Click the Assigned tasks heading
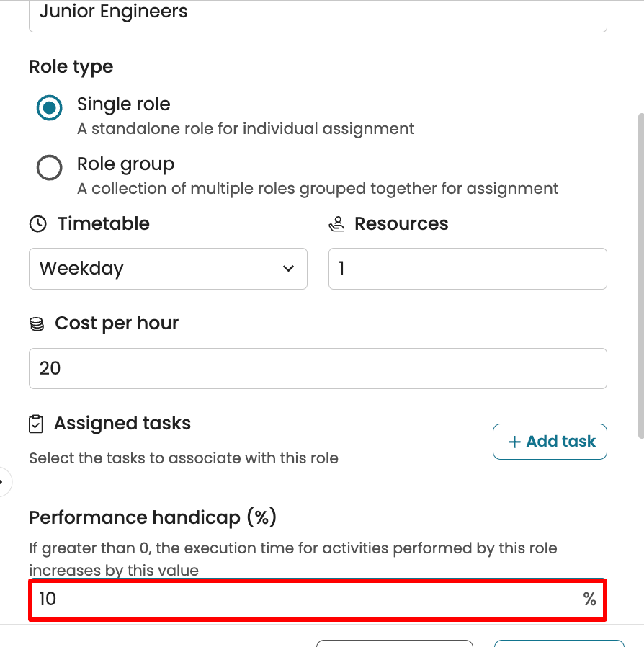This screenshot has width=644, height=647. pyautogui.click(x=122, y=424)
